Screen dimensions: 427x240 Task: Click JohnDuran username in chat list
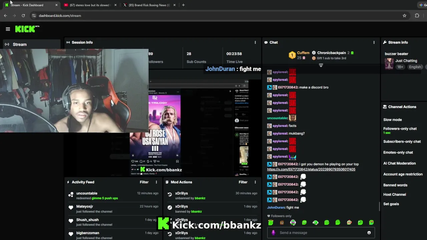tap(276, 207)
